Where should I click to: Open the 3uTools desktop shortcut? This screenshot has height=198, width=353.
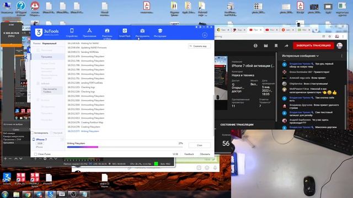coord(7,179)
